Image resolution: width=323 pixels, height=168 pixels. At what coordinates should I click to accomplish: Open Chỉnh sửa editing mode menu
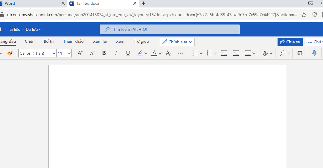point(177,42)
